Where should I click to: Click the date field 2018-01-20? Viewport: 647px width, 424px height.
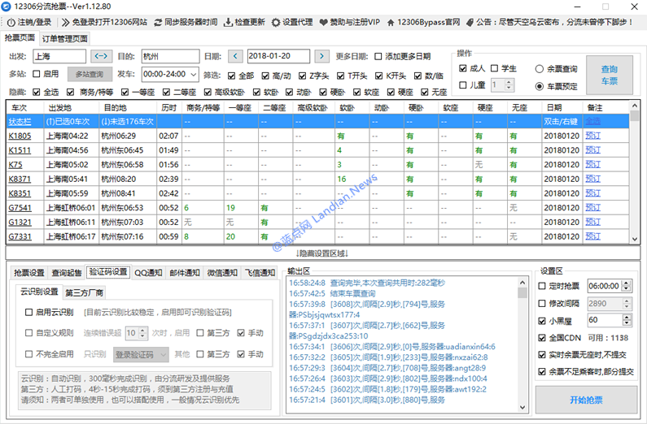point(278,56)
